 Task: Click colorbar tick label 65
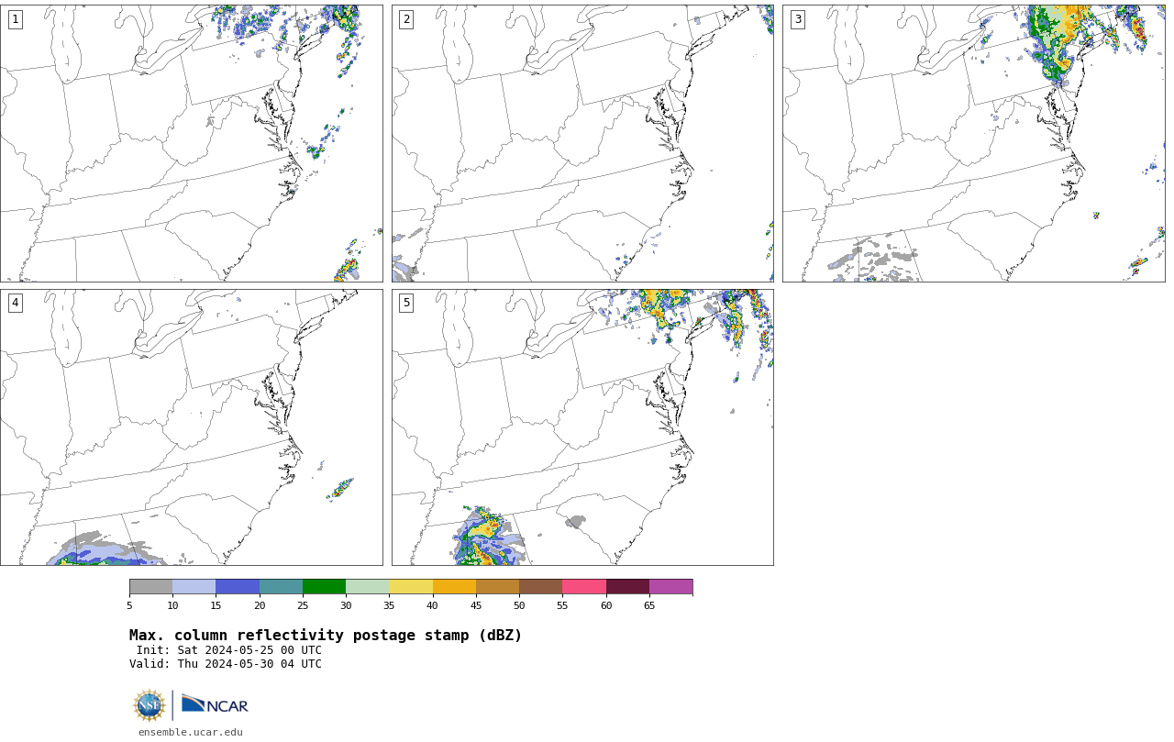(x=649, y=605)
